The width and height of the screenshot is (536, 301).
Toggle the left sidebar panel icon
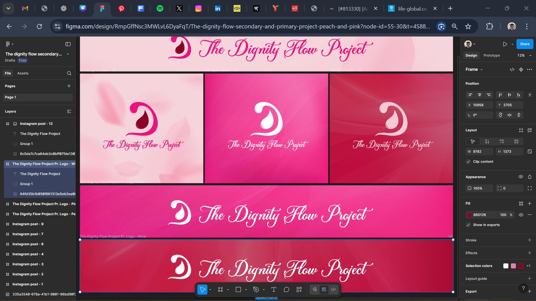68,44
